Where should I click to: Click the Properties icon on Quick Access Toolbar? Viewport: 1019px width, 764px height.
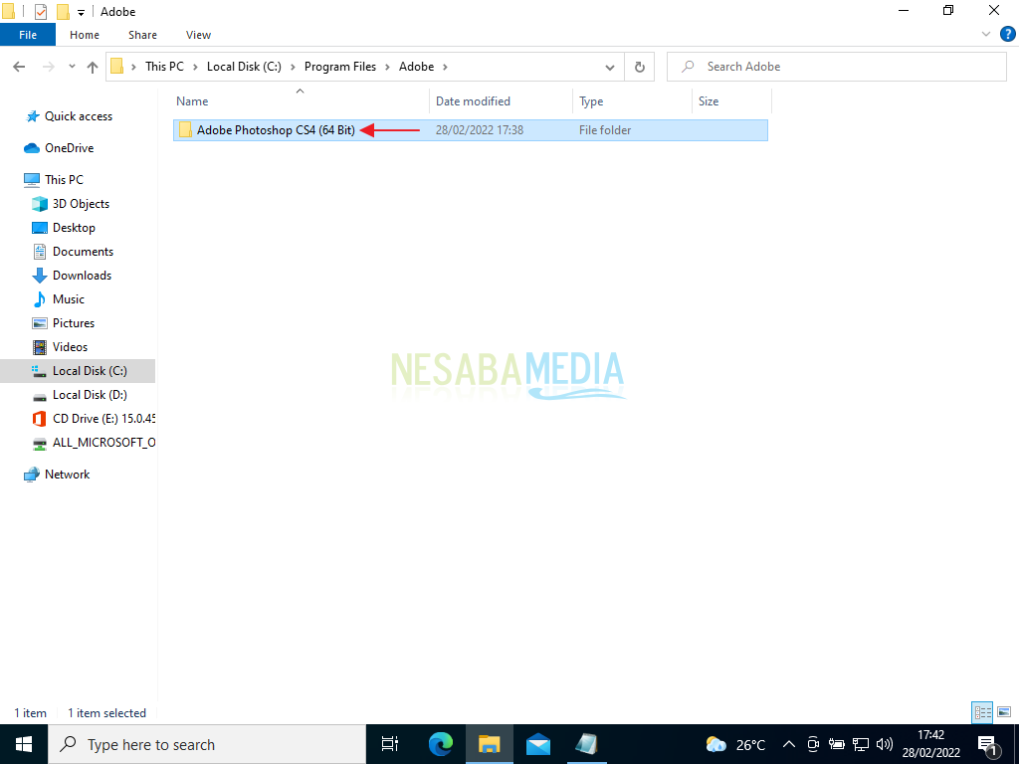(x=40, y=11)
